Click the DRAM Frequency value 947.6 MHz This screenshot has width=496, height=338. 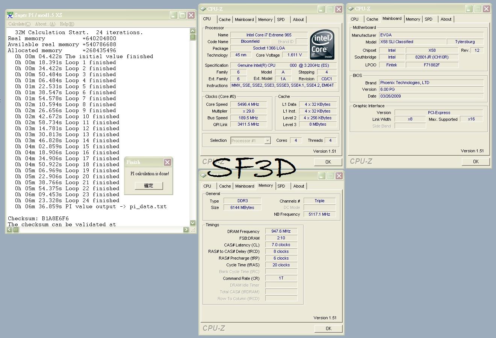tap(281, 231)
